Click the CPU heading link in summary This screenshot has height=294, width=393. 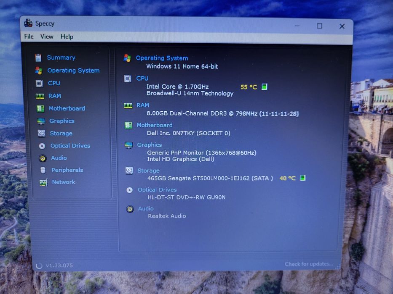[x=142, y=79]
